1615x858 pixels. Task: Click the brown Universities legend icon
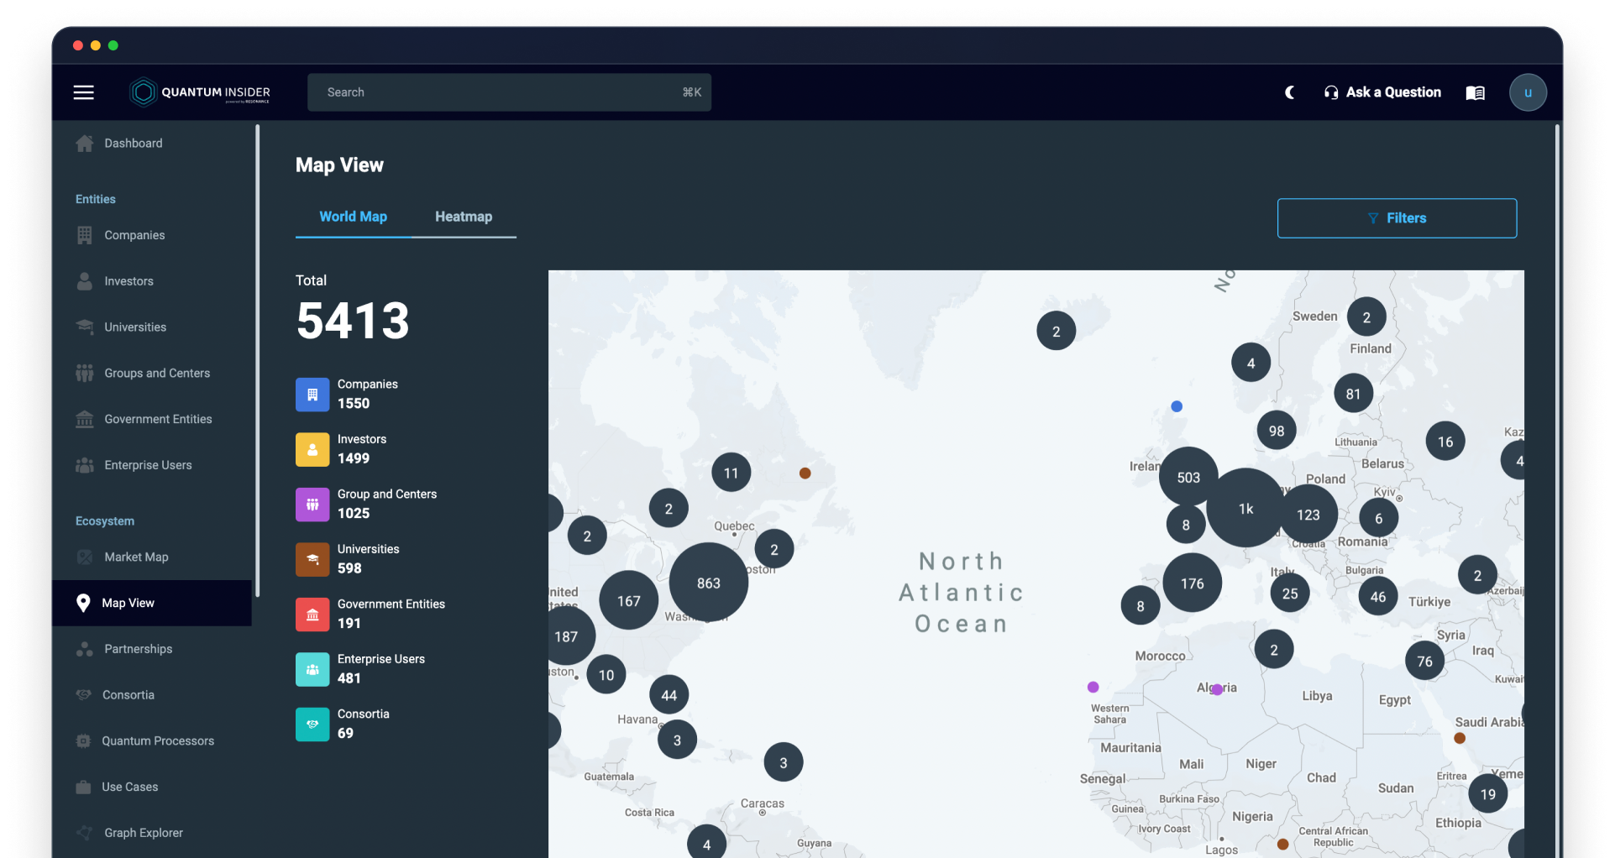tap(312, 559)
